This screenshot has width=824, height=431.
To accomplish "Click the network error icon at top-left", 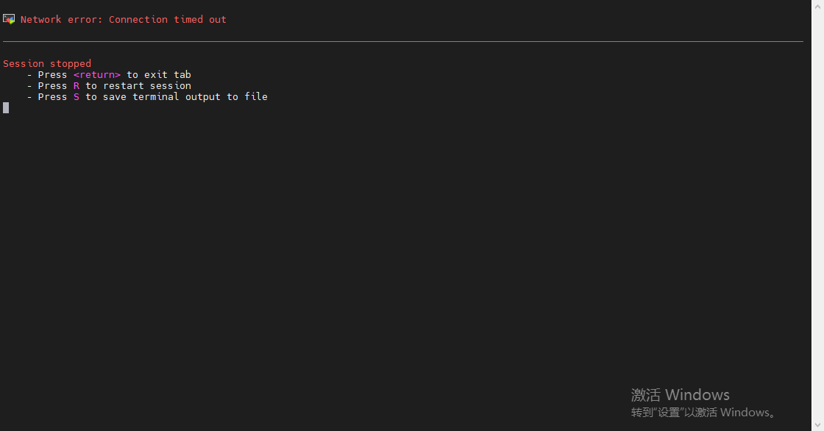I will coord(9,19).
